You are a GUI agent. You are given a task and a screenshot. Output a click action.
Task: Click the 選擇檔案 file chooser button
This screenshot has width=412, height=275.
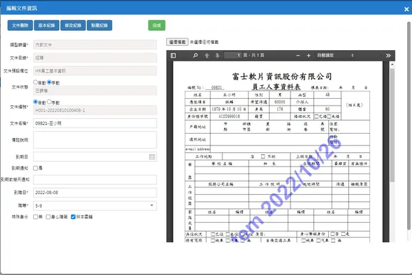click(x=177, y=42)
